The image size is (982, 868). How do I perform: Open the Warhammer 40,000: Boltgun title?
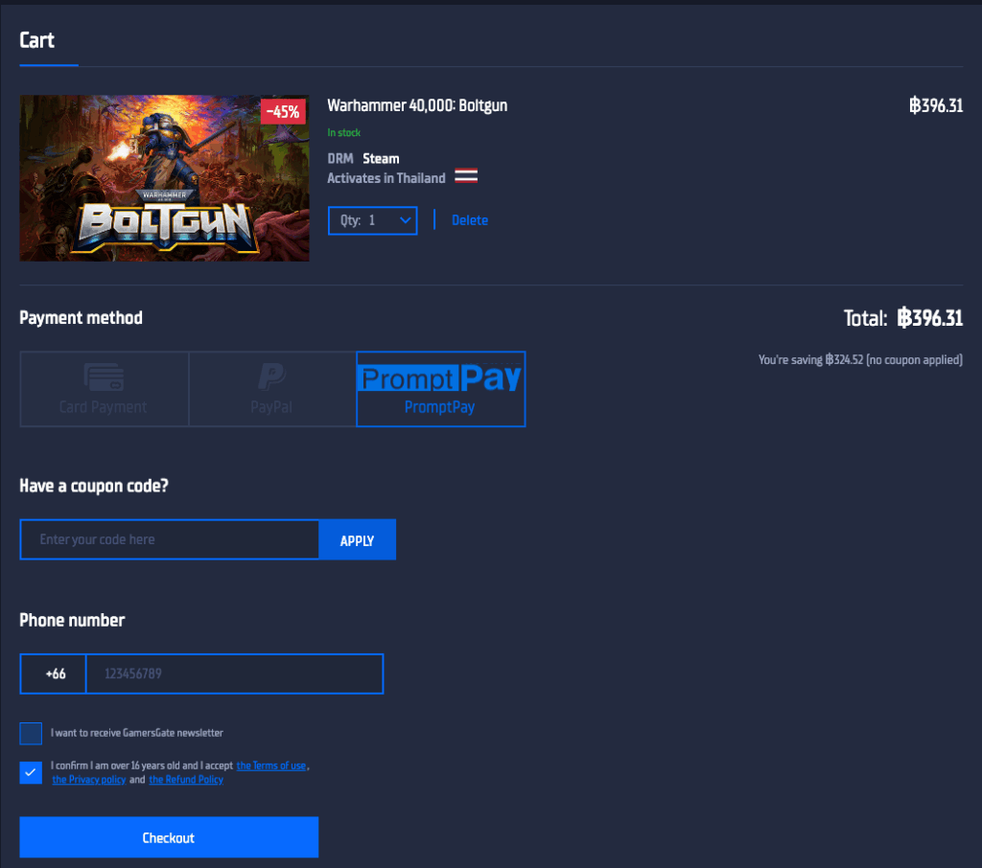coord(417,105)
